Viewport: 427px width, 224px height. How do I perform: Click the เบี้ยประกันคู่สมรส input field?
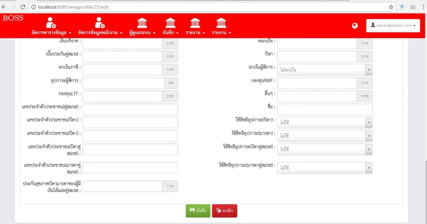click(122, 56)
